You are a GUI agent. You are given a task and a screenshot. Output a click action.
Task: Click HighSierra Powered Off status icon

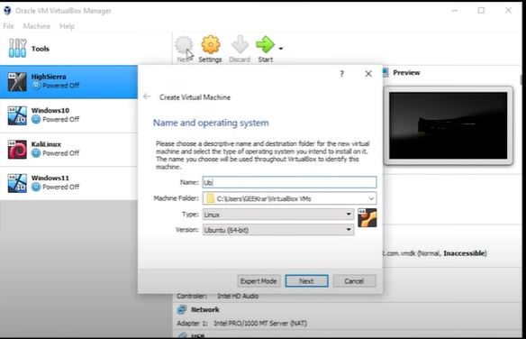[36, 86]
